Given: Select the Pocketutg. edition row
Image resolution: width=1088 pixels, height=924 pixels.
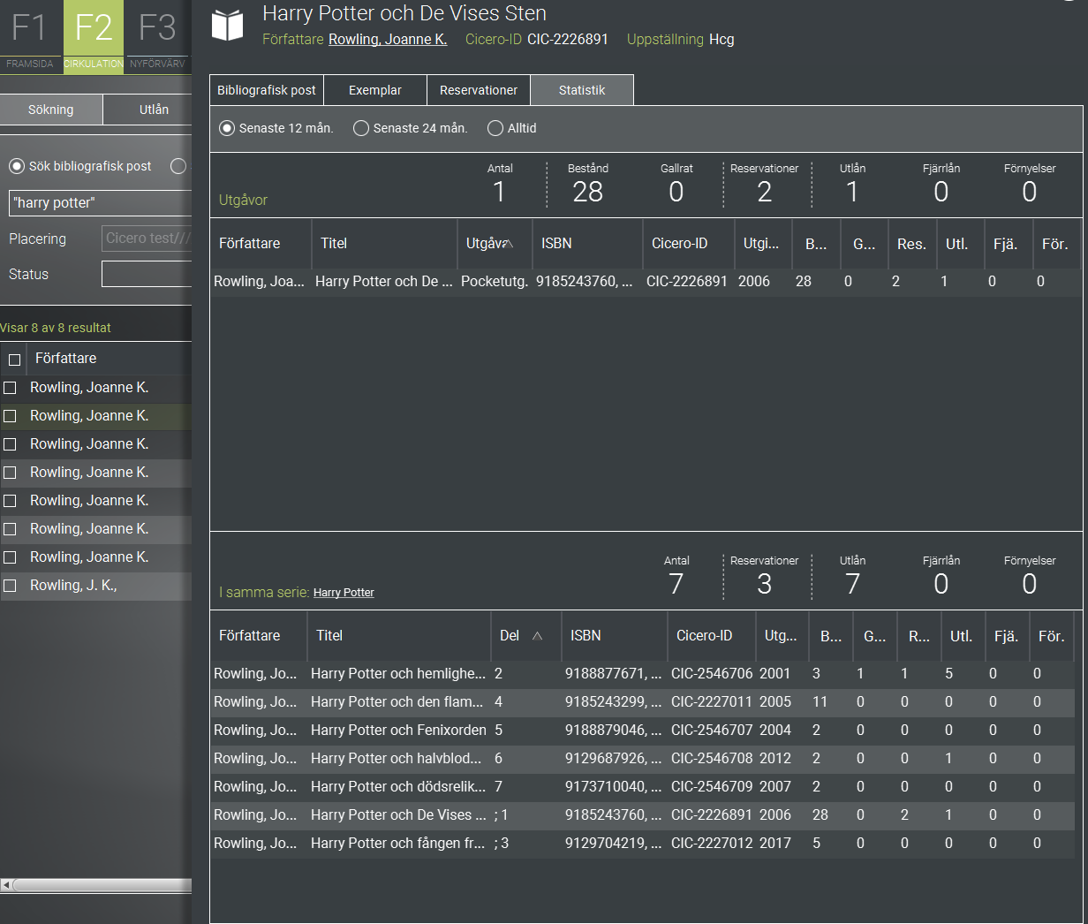Looking at the screenshot, I should [646, 281].
